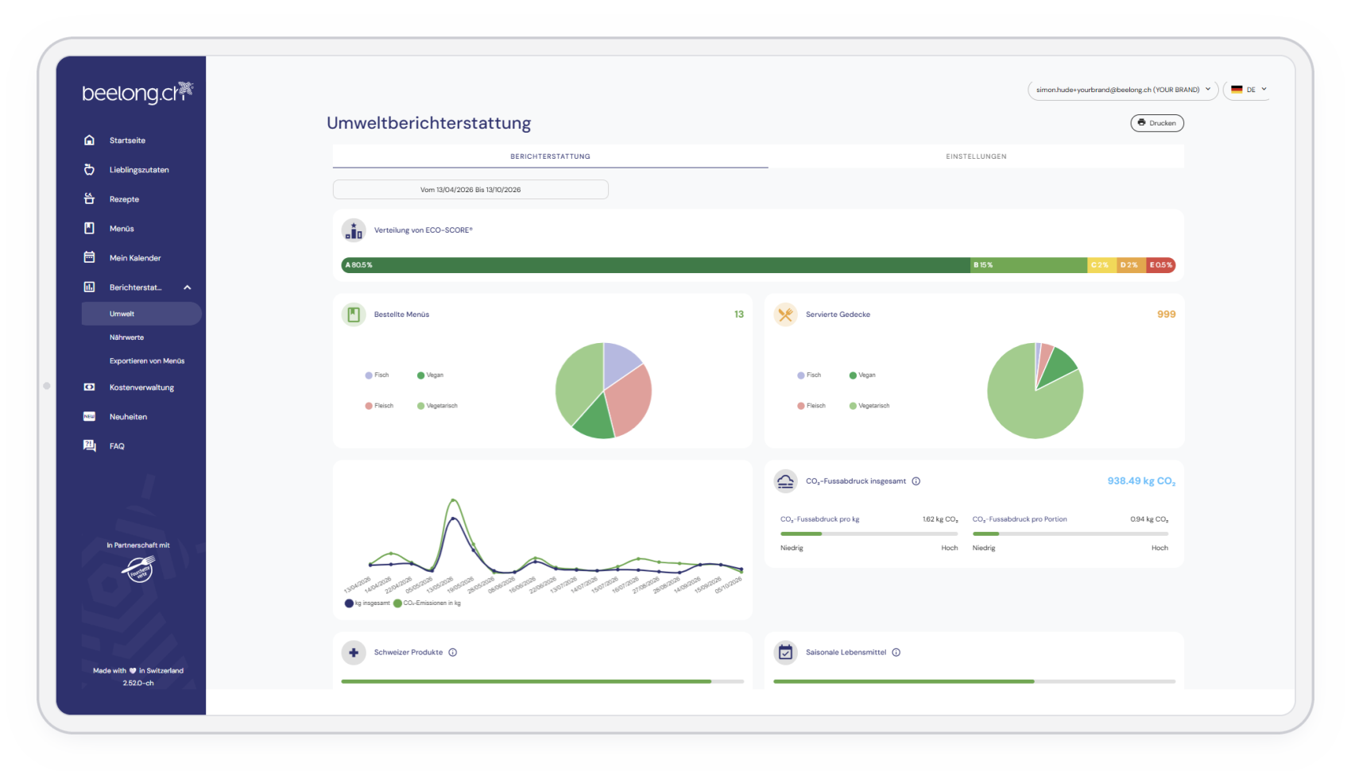Toggle Fisch legend in Servierte Gedecke
Screen dimensions: 1351x771
tap(809, 375)
